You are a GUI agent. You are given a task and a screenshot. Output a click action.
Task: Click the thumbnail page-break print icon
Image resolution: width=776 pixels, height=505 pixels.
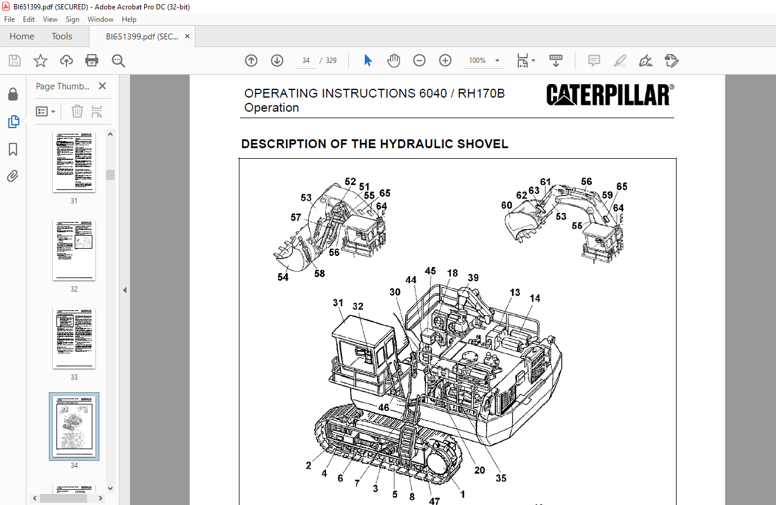(x=97, y=111)
